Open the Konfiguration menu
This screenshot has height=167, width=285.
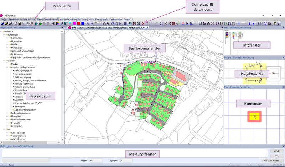(x=116, y=20)
